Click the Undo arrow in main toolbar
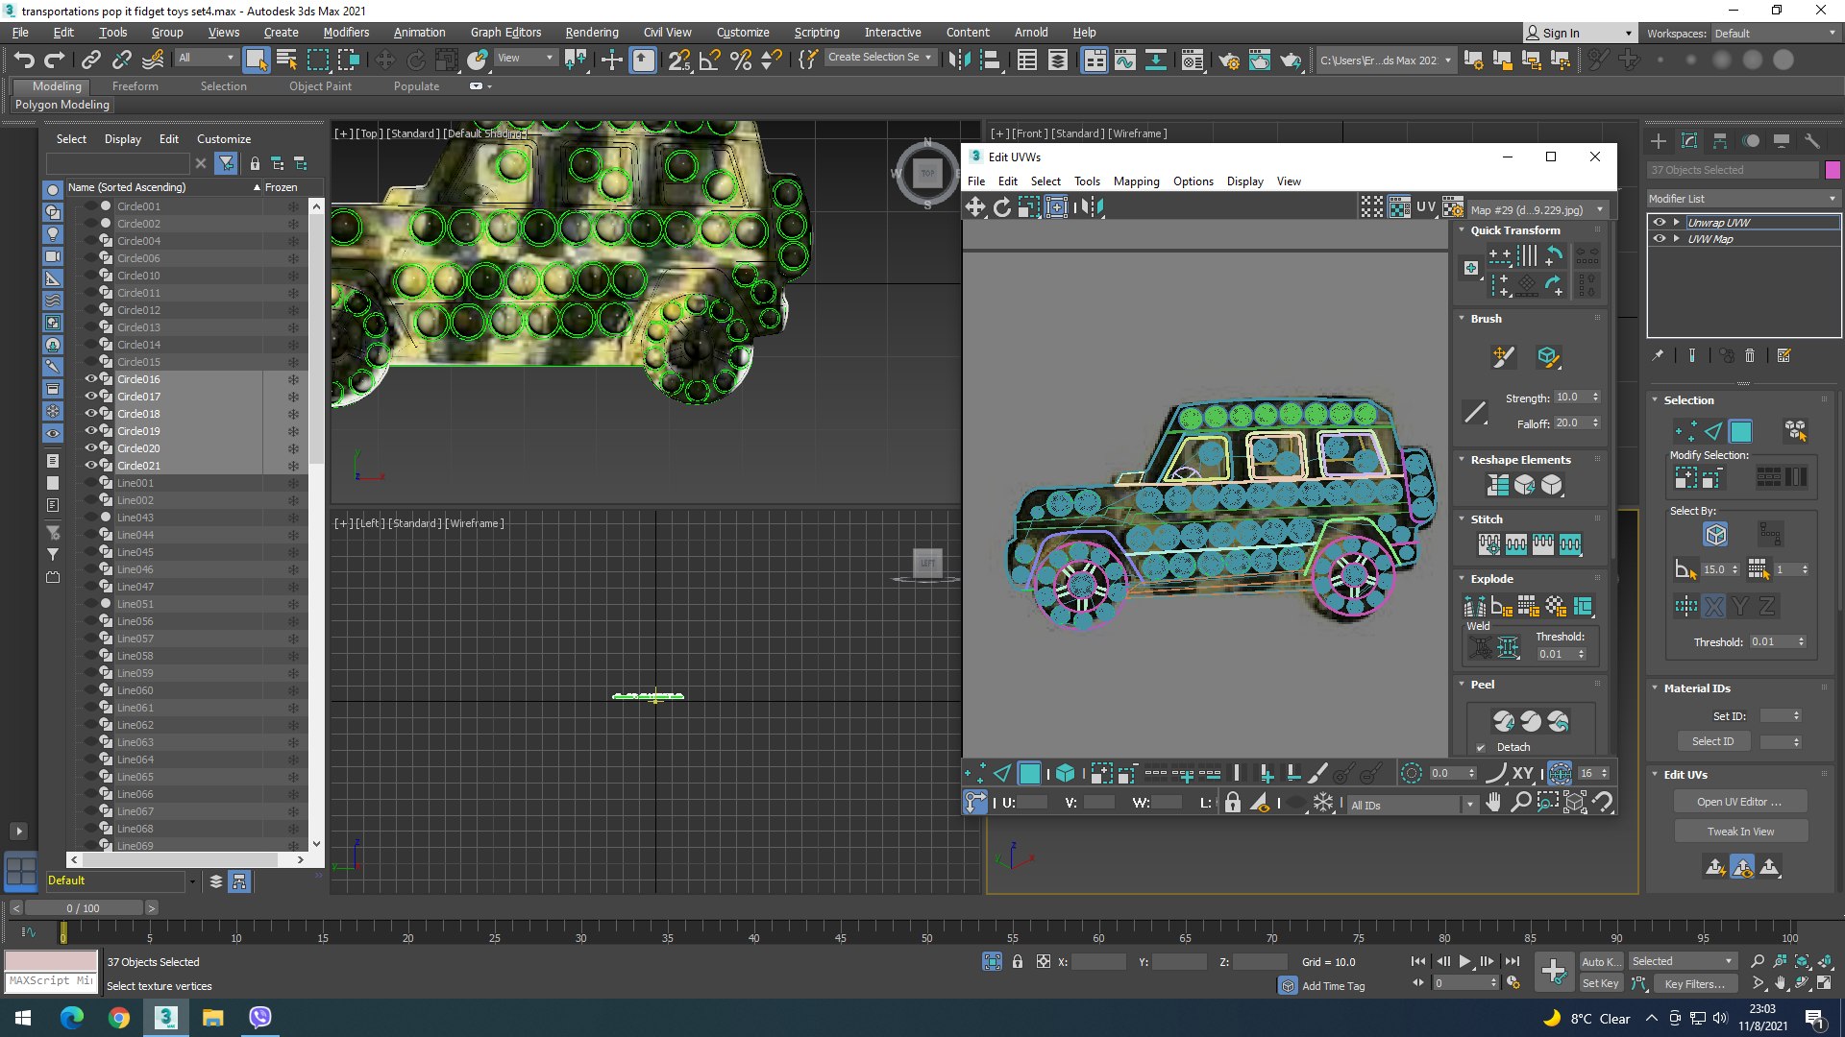1845x1037 pixels. point(24,60)
